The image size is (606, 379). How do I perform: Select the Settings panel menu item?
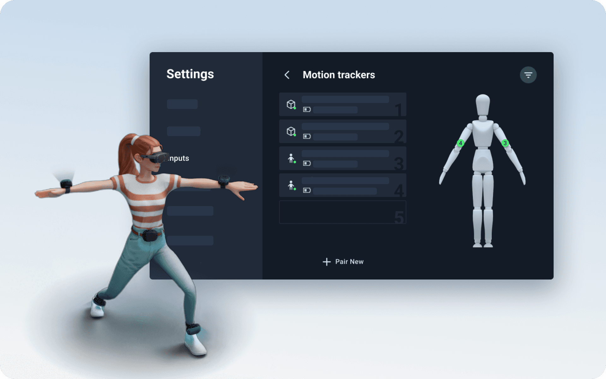point(180,158)
